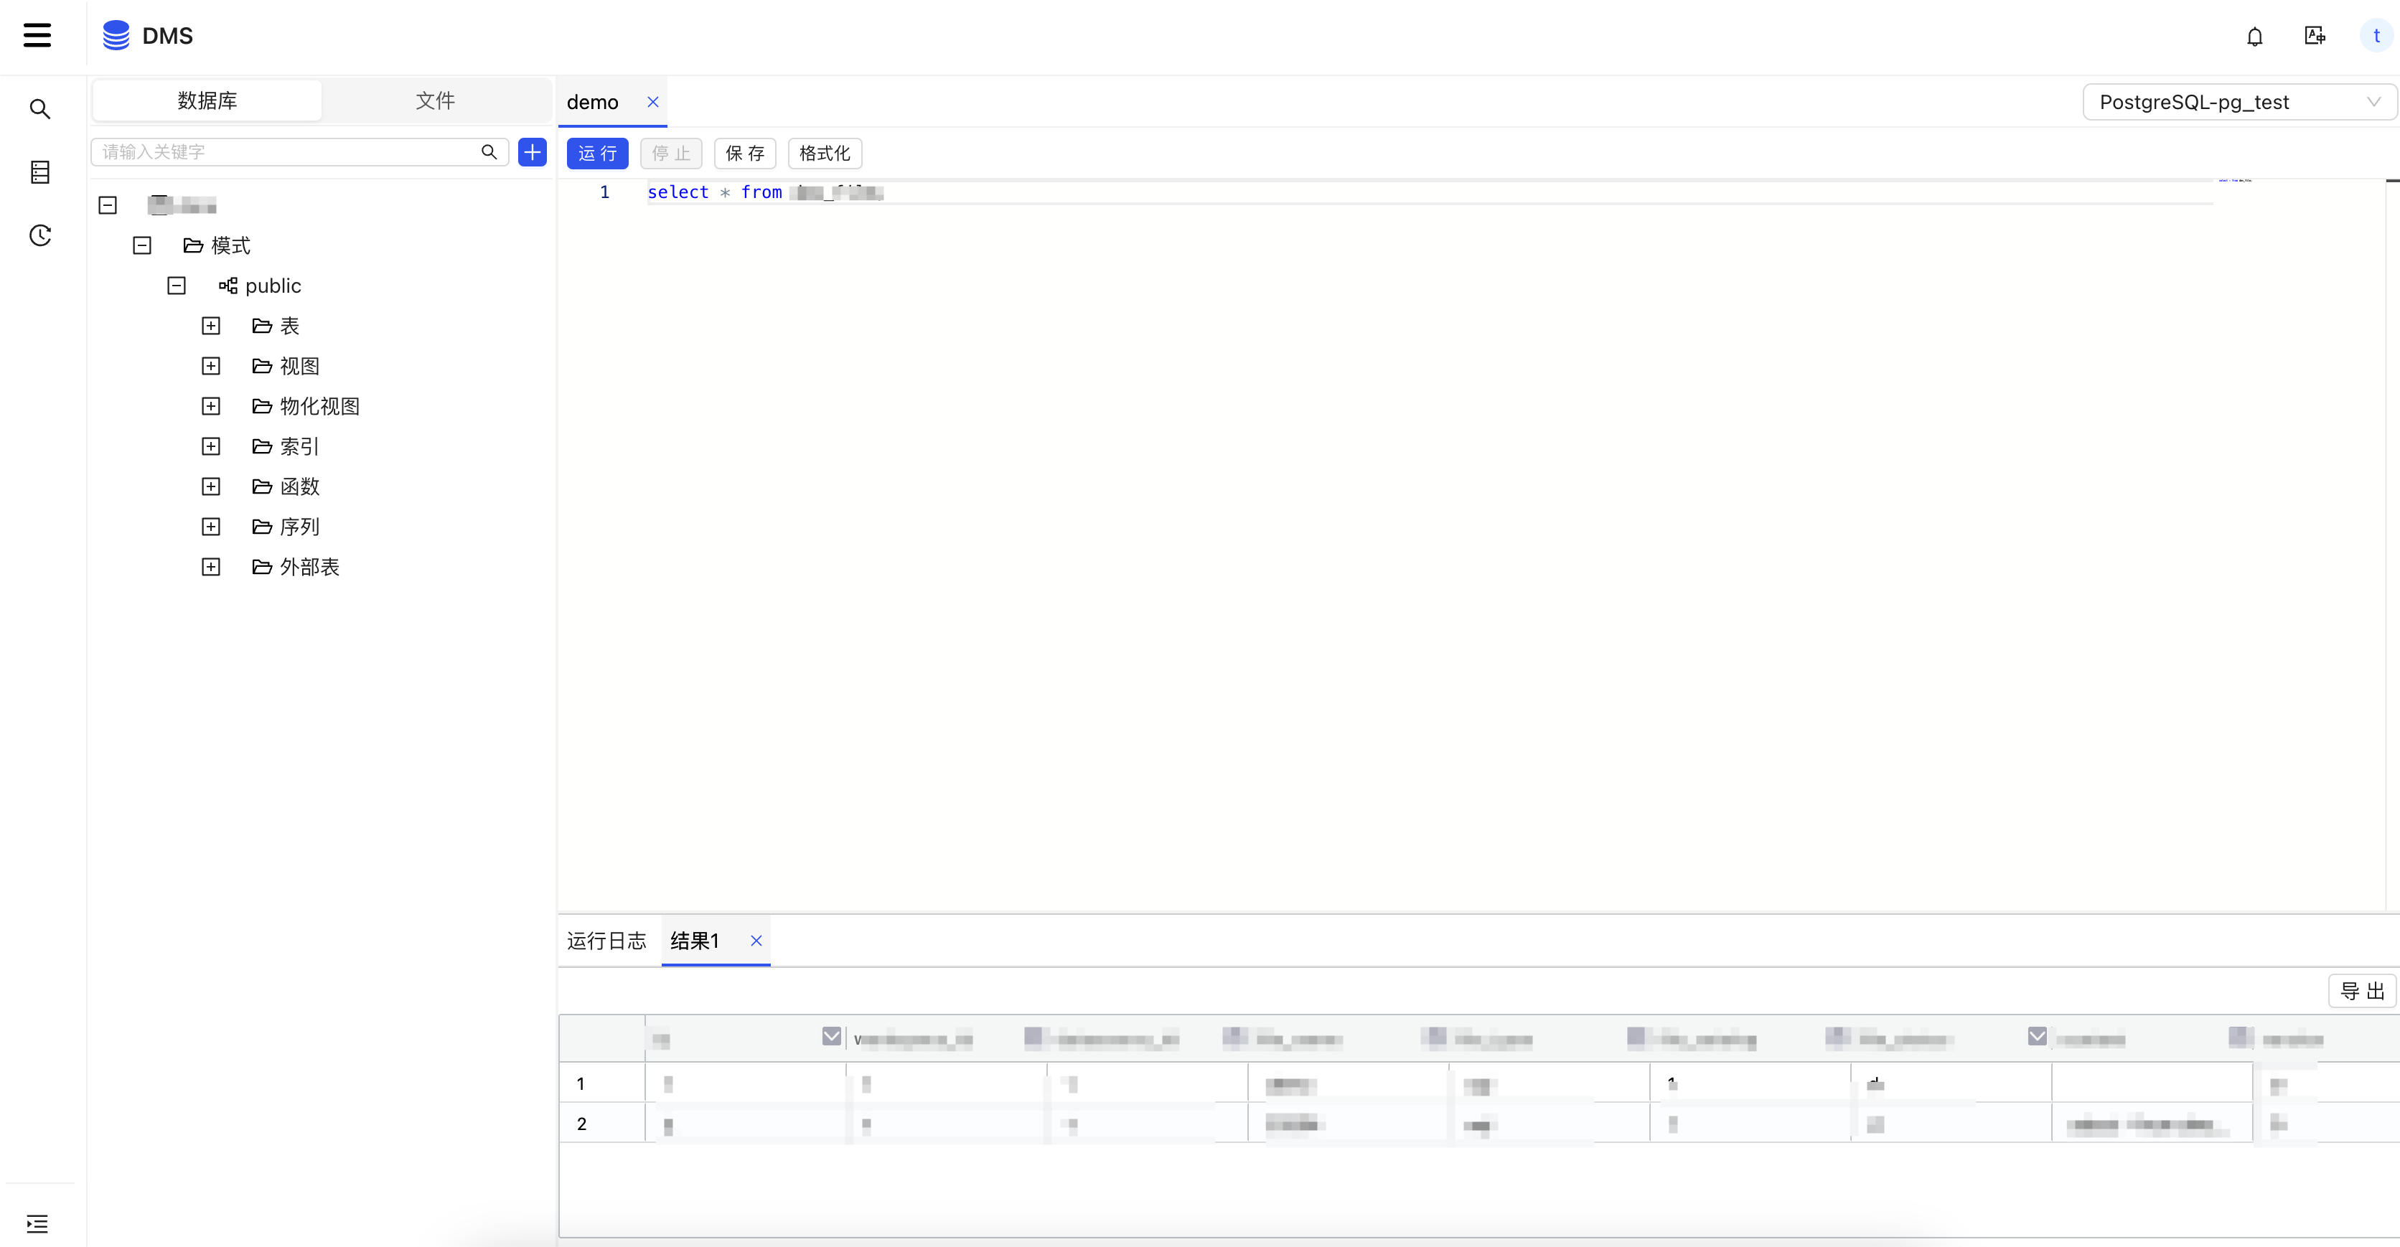Expand the 物化视图 folder
Screen dimensions: 2400x1247
tap(212, 406)
